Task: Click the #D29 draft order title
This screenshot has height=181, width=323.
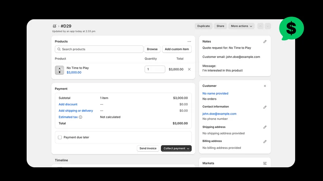Action: pos(66,26)
